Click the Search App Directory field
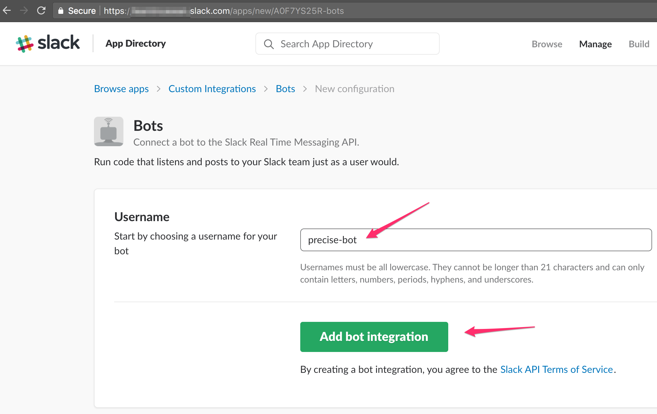This screenshot has width=657, height=414. point(347,44)
